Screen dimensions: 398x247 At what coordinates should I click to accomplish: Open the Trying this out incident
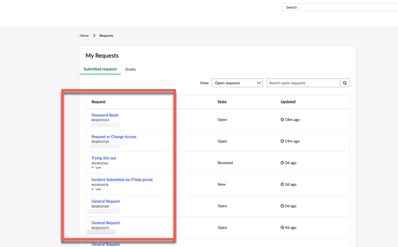pos(104,158)
